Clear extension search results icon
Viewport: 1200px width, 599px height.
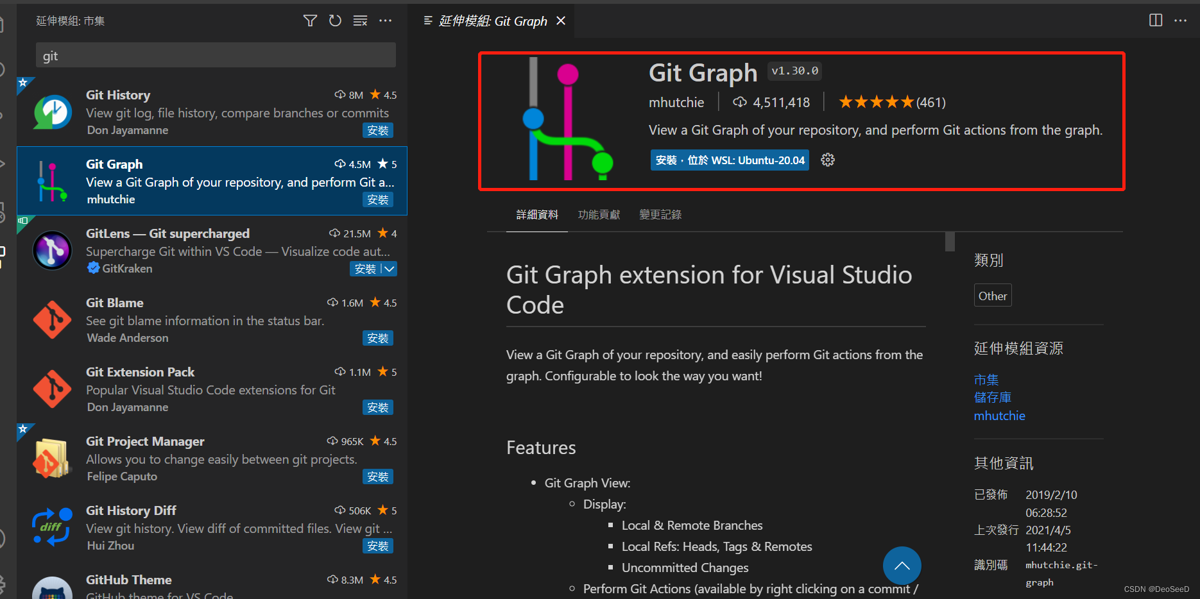pyautogui.click(x=360, y=21)
